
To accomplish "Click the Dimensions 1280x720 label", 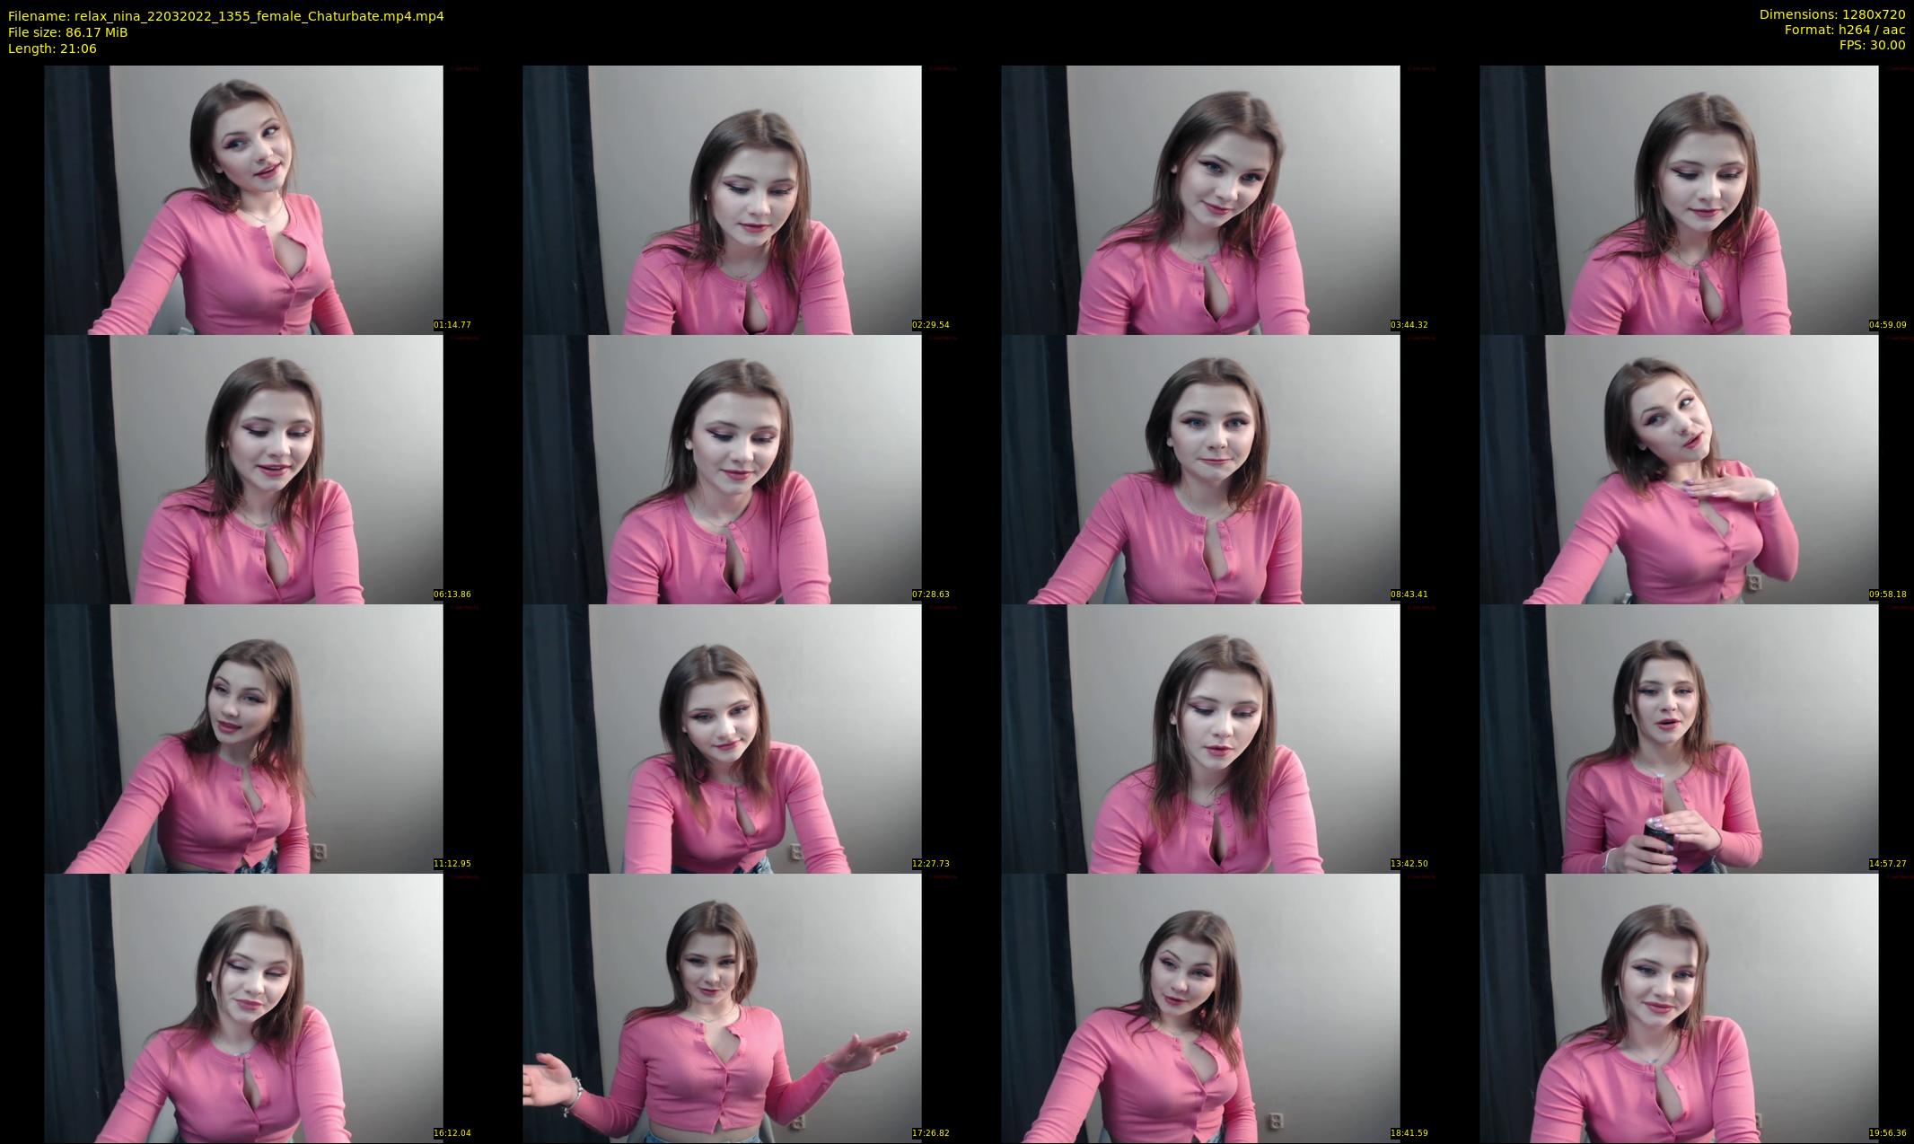I will [x=1831, y=14].
